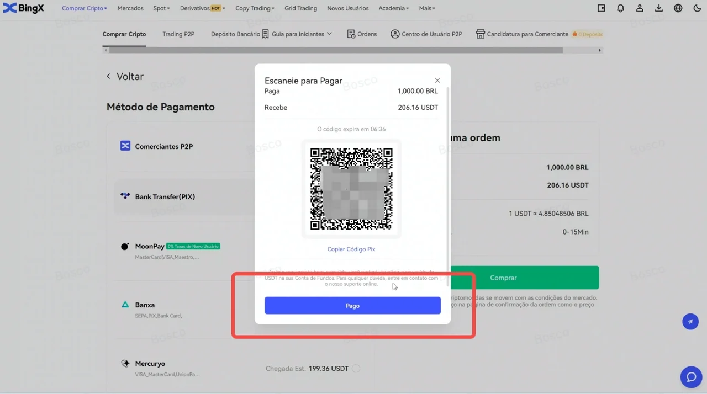Click the download app icon

click(659, 8)
